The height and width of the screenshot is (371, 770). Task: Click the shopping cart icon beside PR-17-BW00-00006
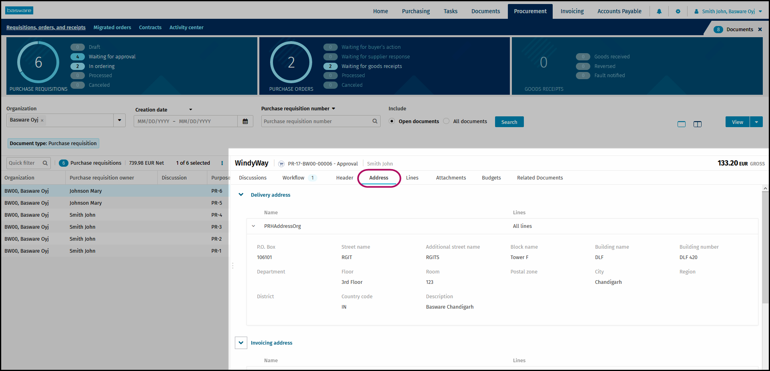point(281,164)
